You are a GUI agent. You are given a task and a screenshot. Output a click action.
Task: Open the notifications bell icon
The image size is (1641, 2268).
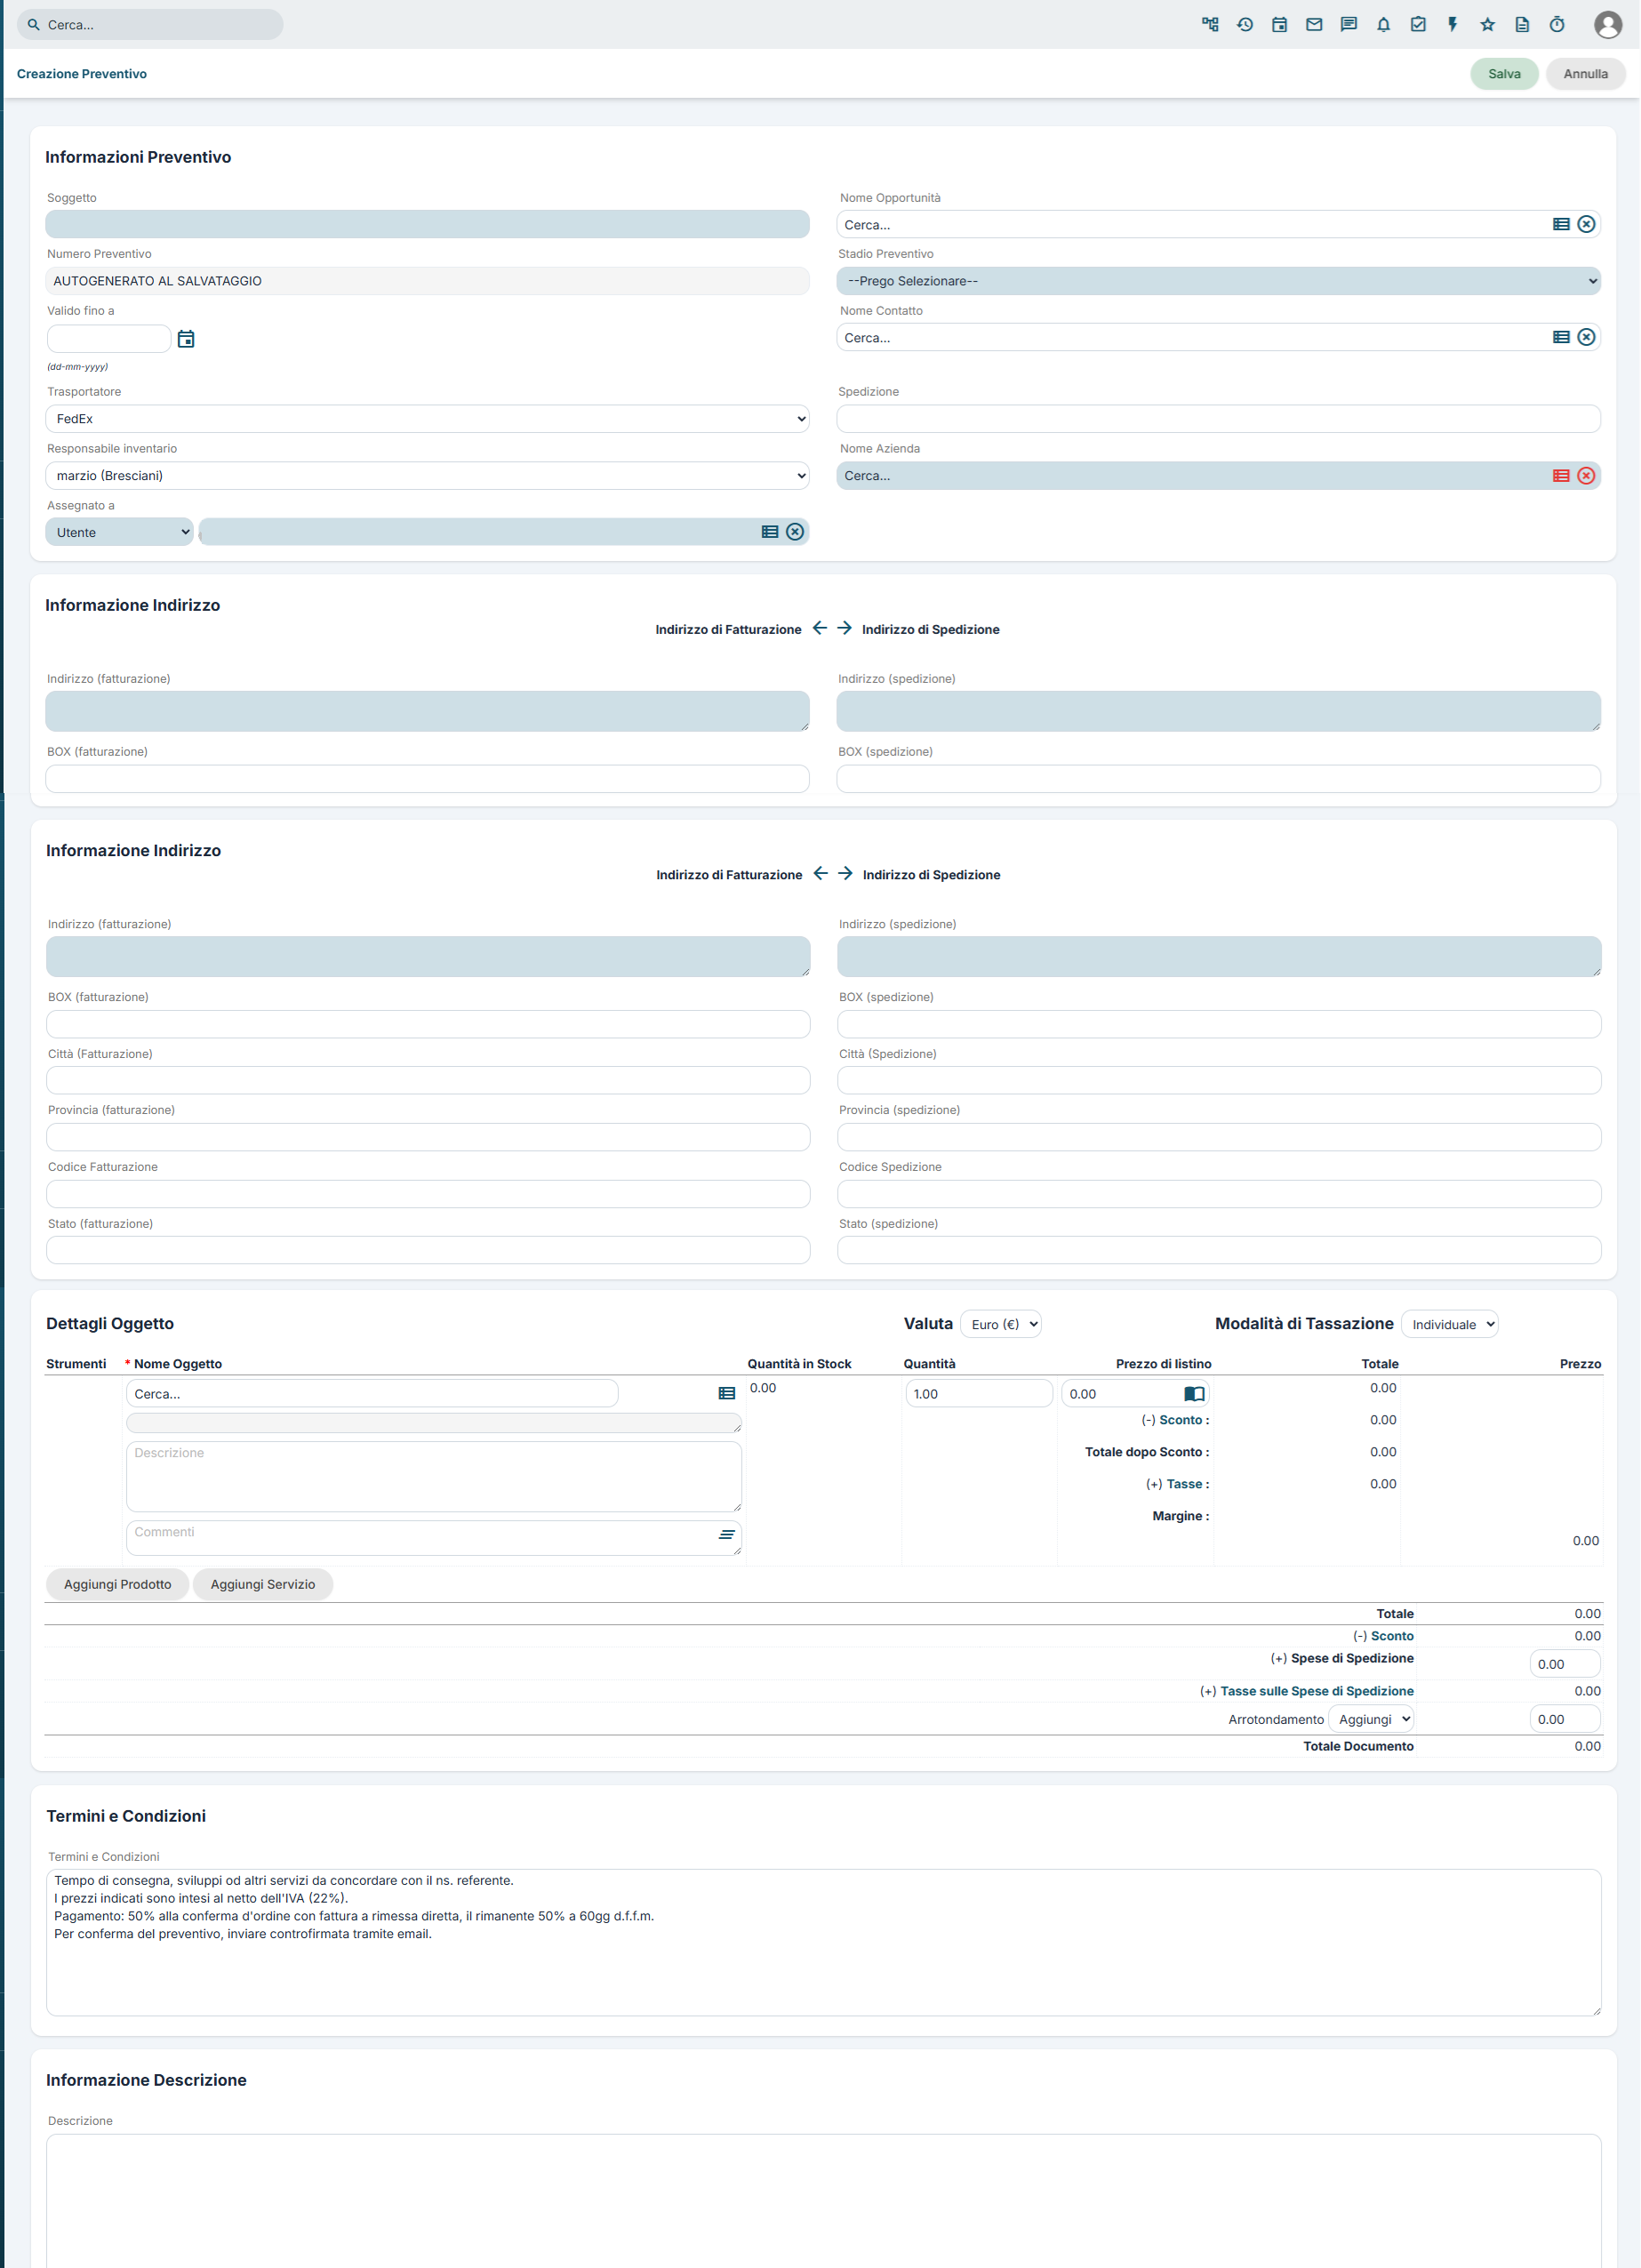[x=1383, y=25]
